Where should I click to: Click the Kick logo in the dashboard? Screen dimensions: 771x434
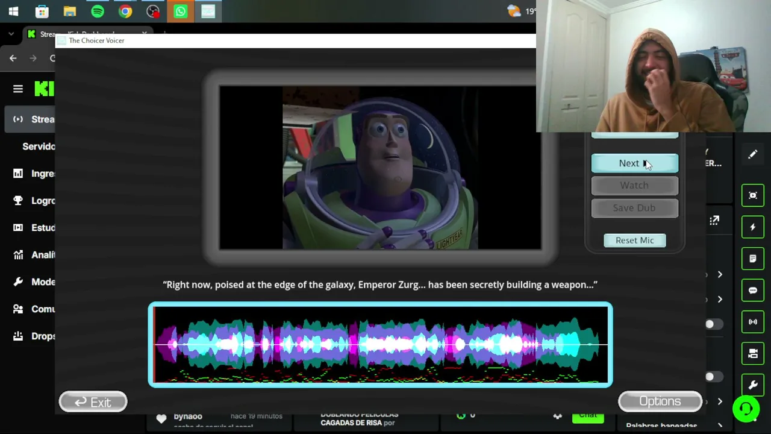click(45, 89)
